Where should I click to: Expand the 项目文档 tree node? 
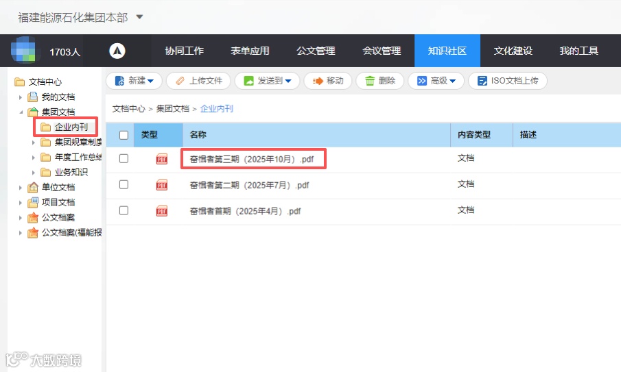[x=21, y=203]
